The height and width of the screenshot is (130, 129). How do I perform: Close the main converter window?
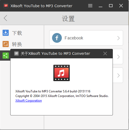121,6
